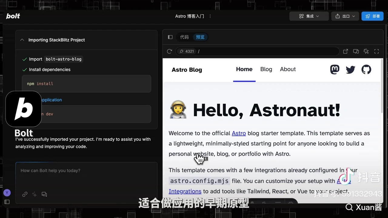Click the Mastodon icon in preview header
The height and width of the screenshot is (218, 388).
[x=335, y=70]
